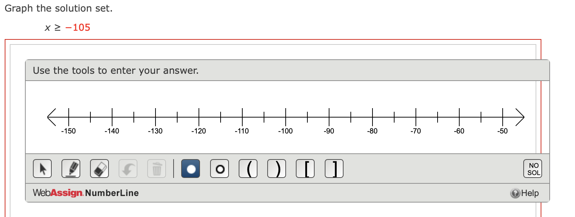The width and height of the screenshot is (575, 217).
Task: Click the red -105 inequality value
Action: click(x=78, y=27)
